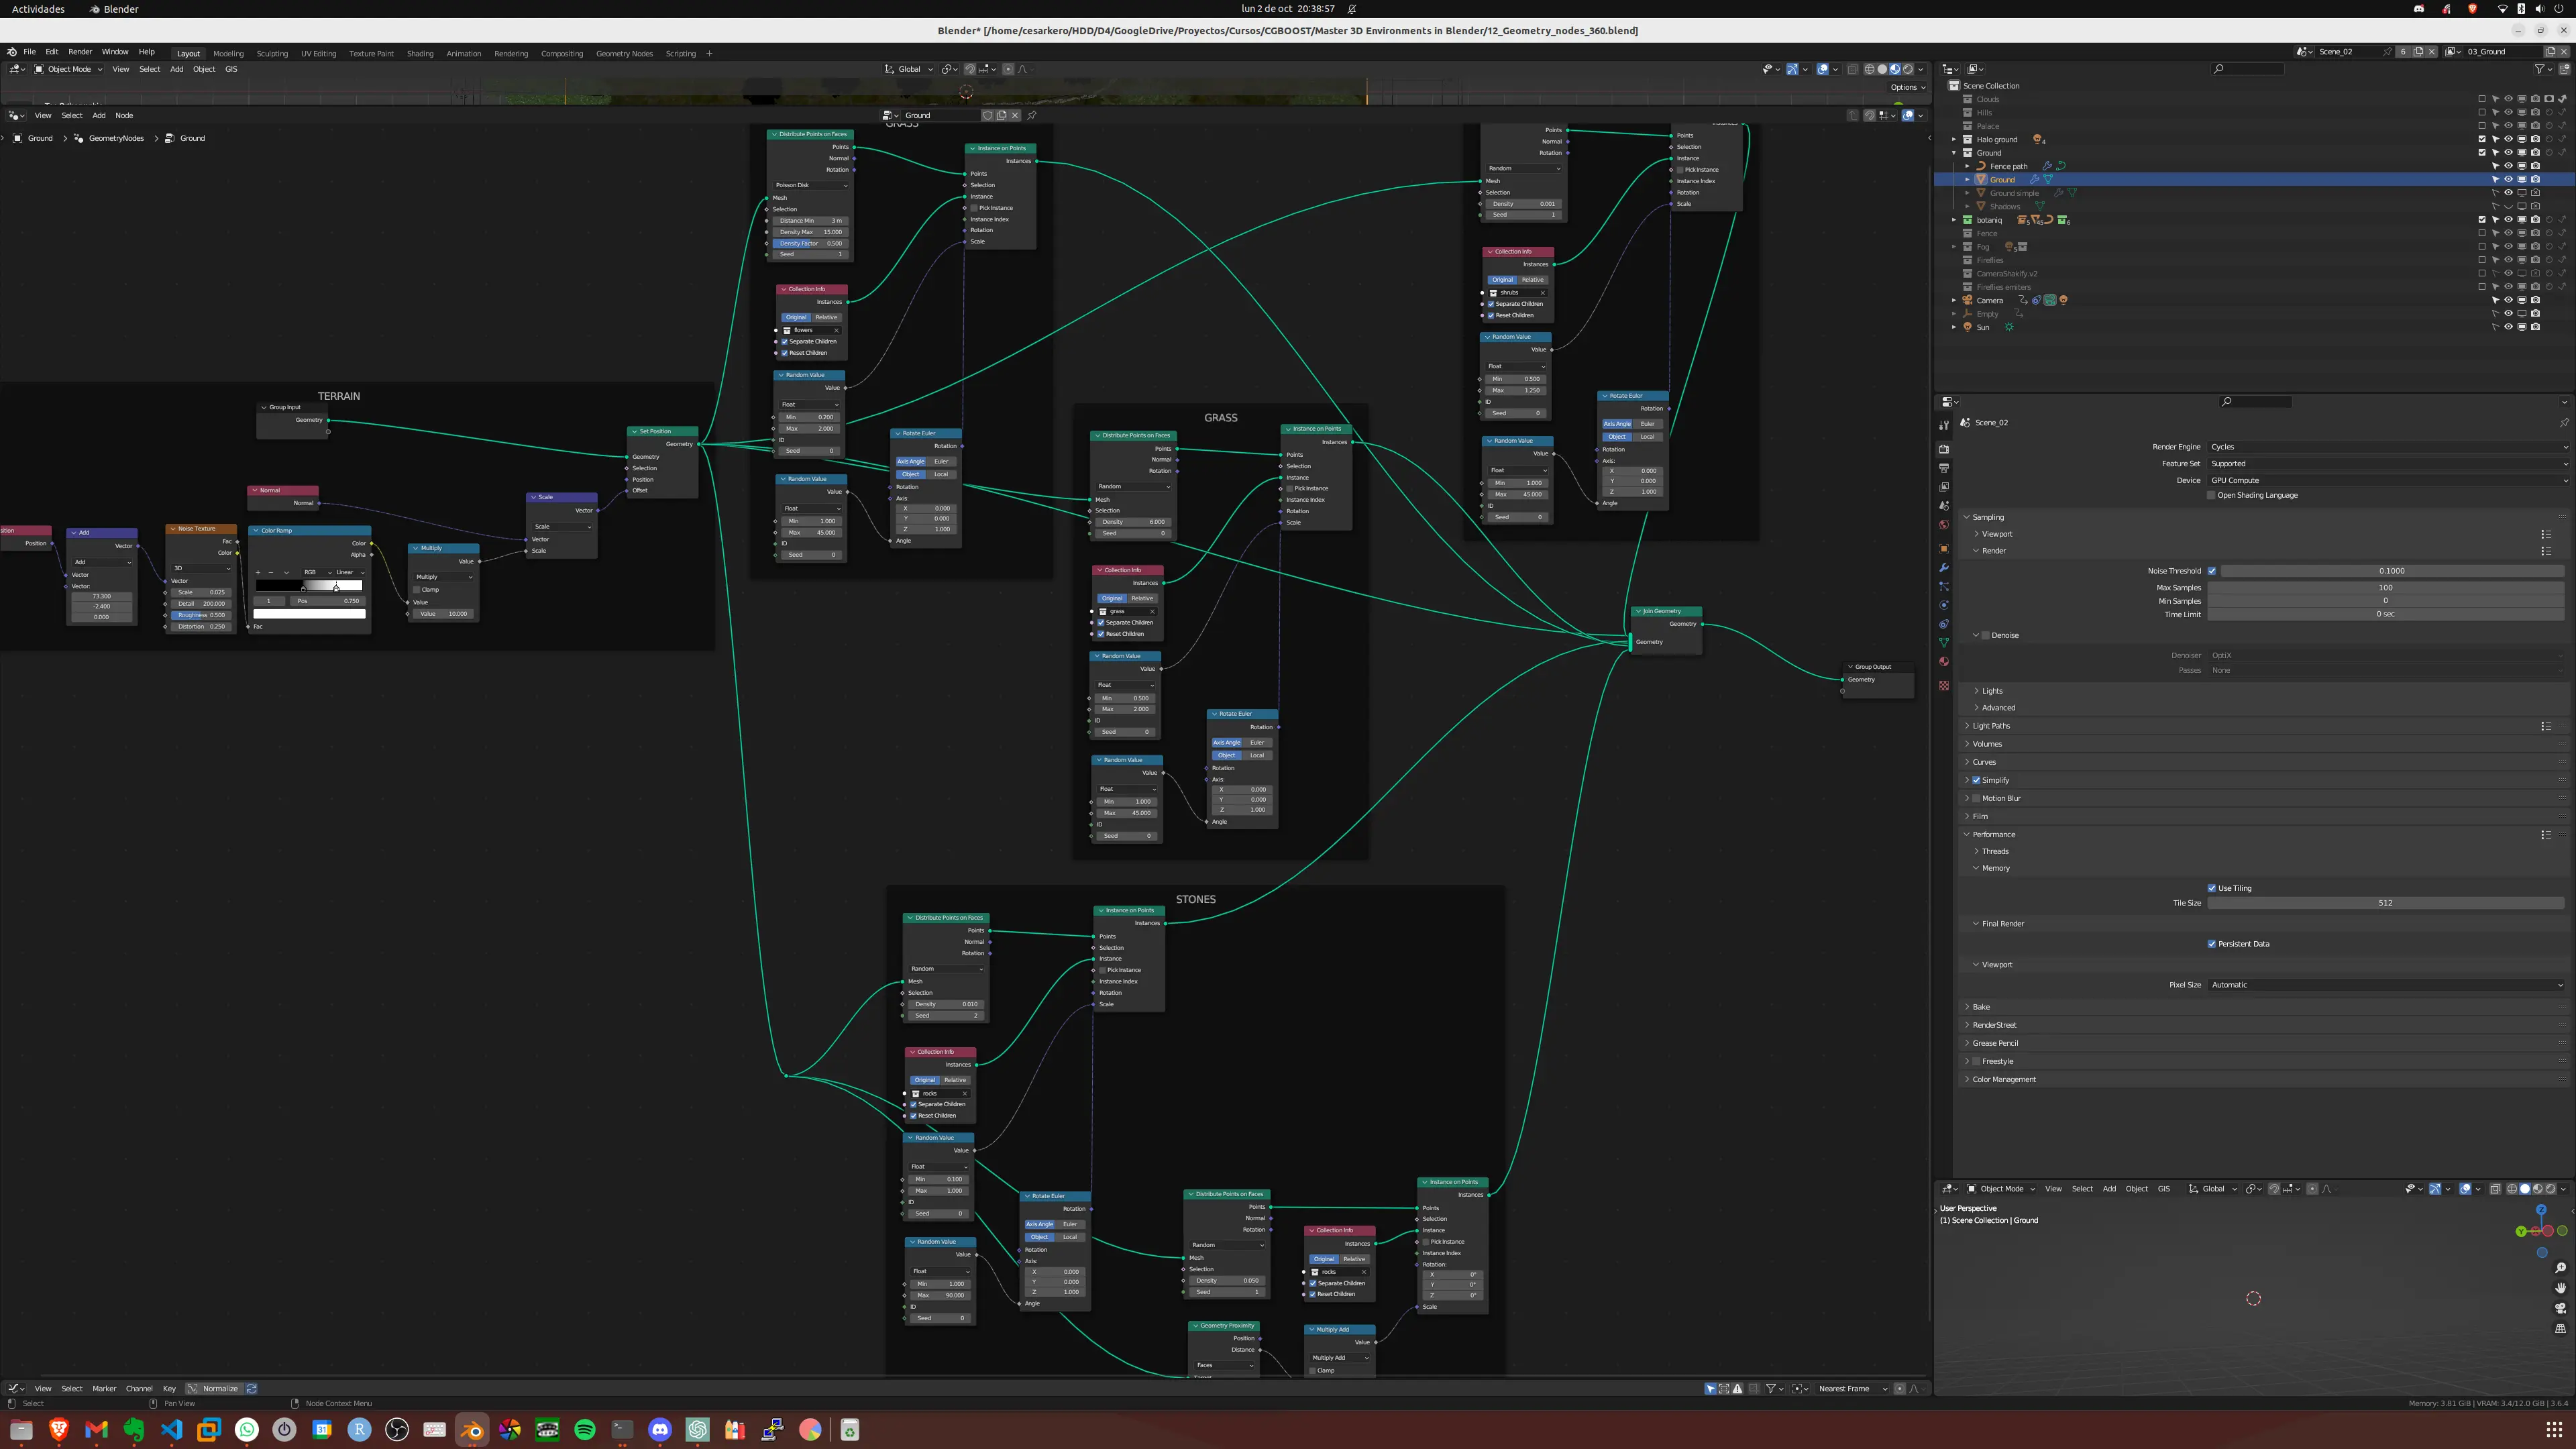Open the World properties tab icon
Screen dimensions: 2576x1449
(1944, 525)
